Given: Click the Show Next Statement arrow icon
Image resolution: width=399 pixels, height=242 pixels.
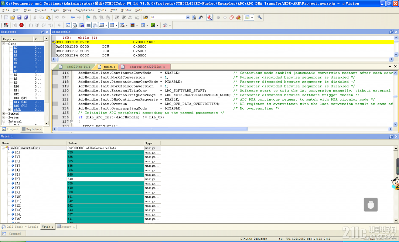Looking at the screenshot, I should pyautogui.click(x=59, y=25).
